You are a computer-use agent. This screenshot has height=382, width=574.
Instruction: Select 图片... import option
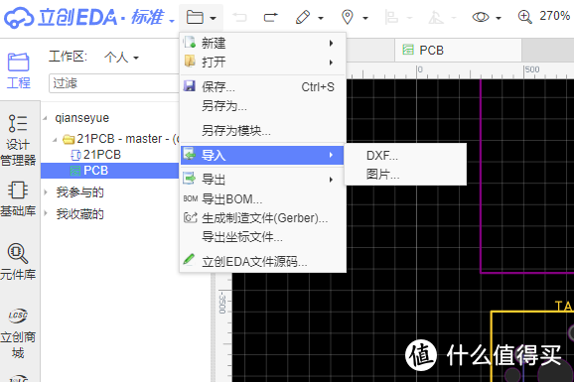[x=405, y=175]
